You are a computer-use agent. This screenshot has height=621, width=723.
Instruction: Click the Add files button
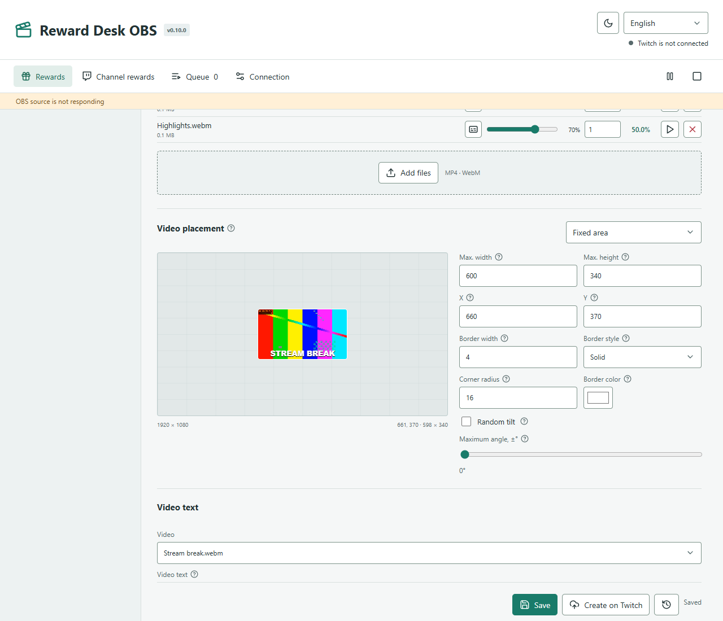coord(408,173)
